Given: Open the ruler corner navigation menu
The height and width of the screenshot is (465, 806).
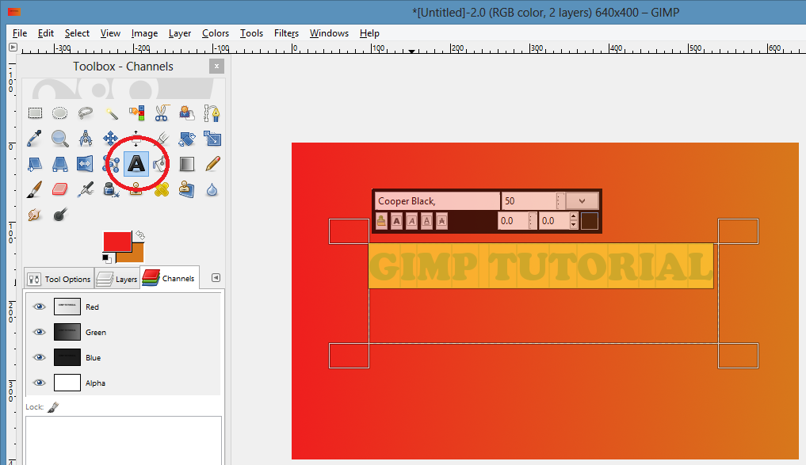Looking at the screenshot, I should (13, 48).
